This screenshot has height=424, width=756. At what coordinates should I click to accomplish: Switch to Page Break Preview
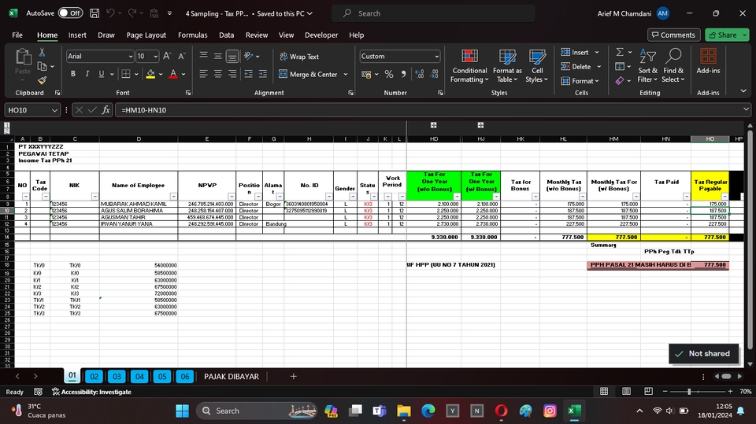coord(648,391)
